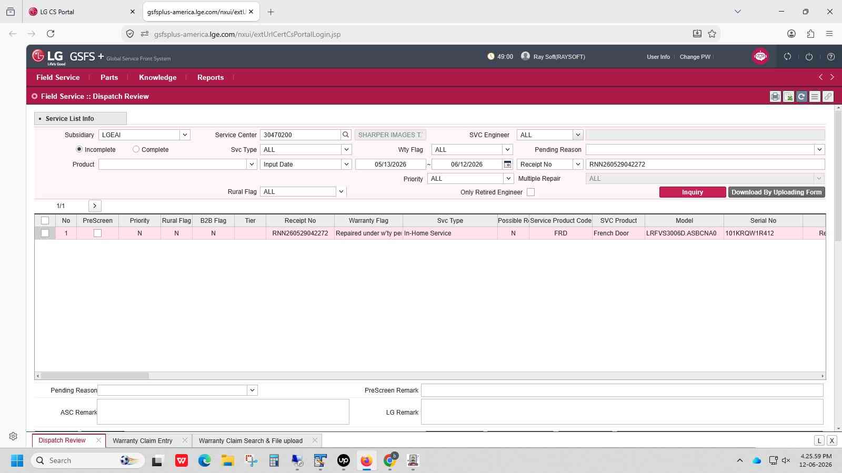
Task: Expand the Rural Flag dropdown
Action: coord(341,192)
